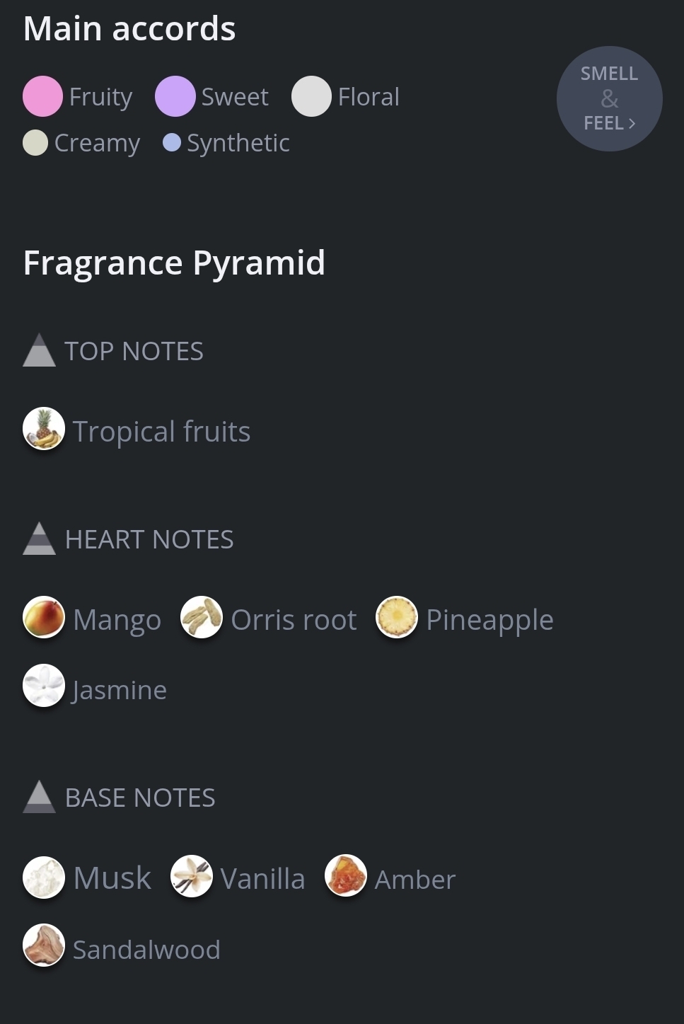The height and width of the screenshot is (1024, 684).
Task: Tap the Synthetic accord label
Action: coord(238,143)
